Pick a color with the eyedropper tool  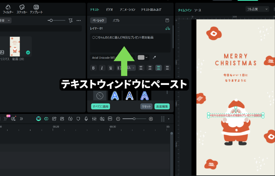(154, 57)
